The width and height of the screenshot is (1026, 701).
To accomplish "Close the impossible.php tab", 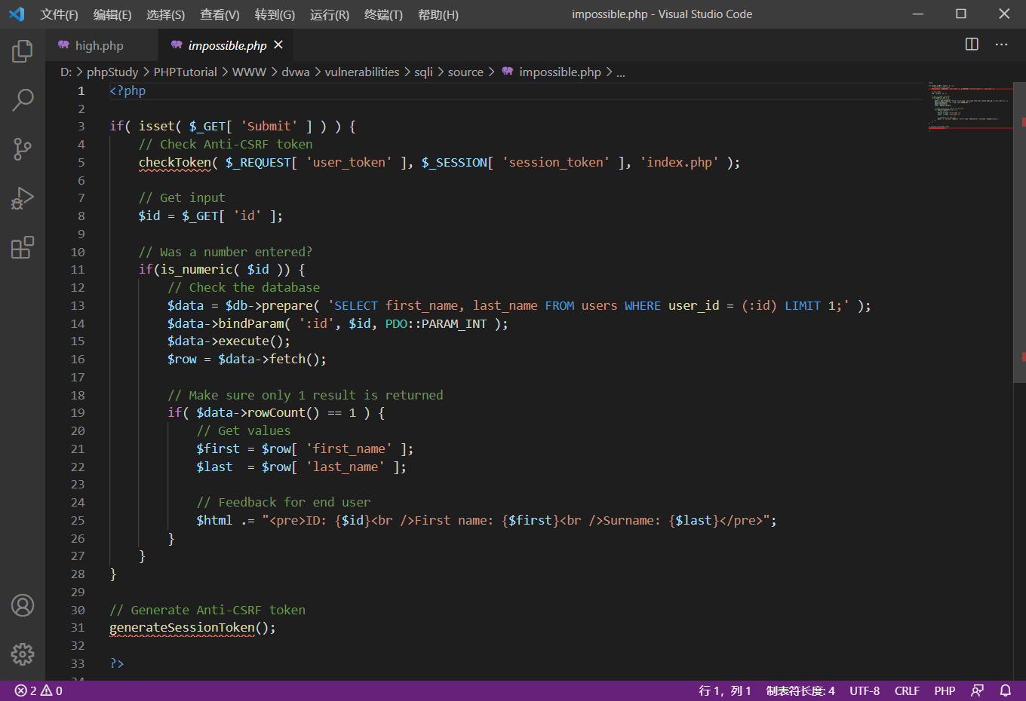I will (278, 45).
